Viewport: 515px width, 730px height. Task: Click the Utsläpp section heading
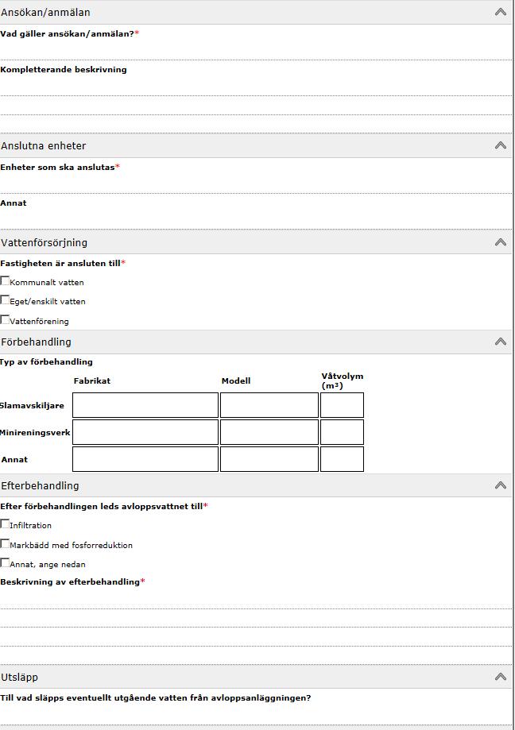coord(20,678)
